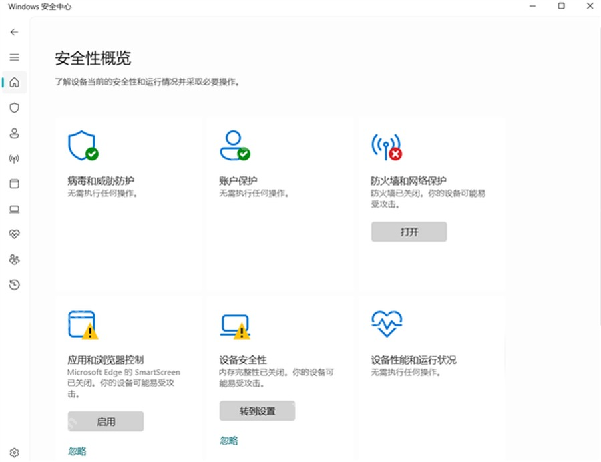Click the 防火墙已关闭 warning text

(x=428, y=198)
